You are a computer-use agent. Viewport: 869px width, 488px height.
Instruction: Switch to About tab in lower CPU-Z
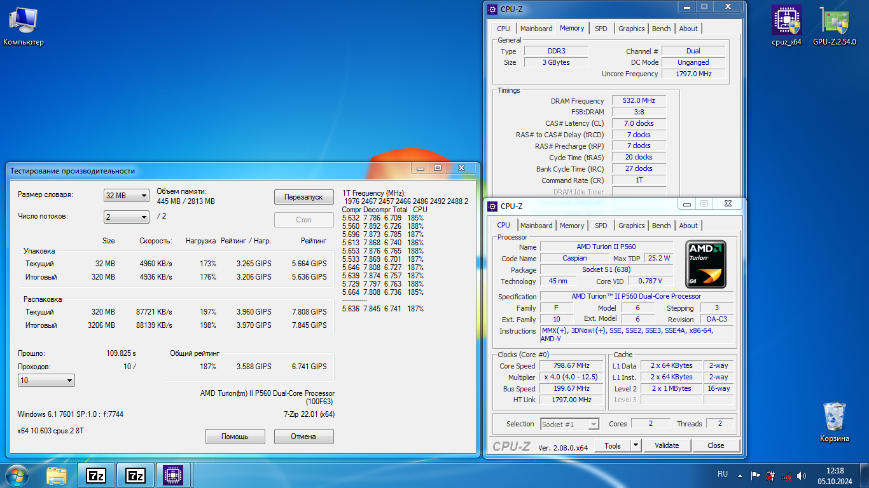pyautogui.click(x=688, y=226)
